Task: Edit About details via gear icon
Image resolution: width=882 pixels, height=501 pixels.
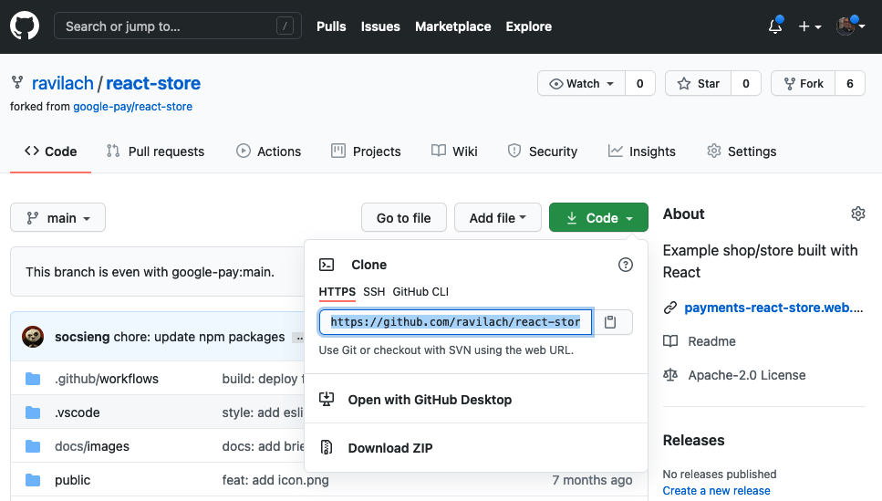Action: click(x=857, y=214)
